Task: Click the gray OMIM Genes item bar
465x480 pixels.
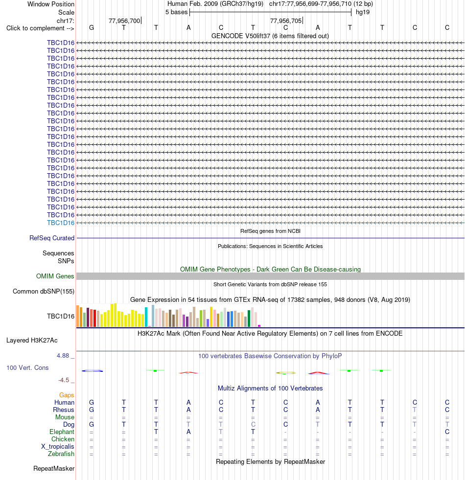Action: pos(270,276)
